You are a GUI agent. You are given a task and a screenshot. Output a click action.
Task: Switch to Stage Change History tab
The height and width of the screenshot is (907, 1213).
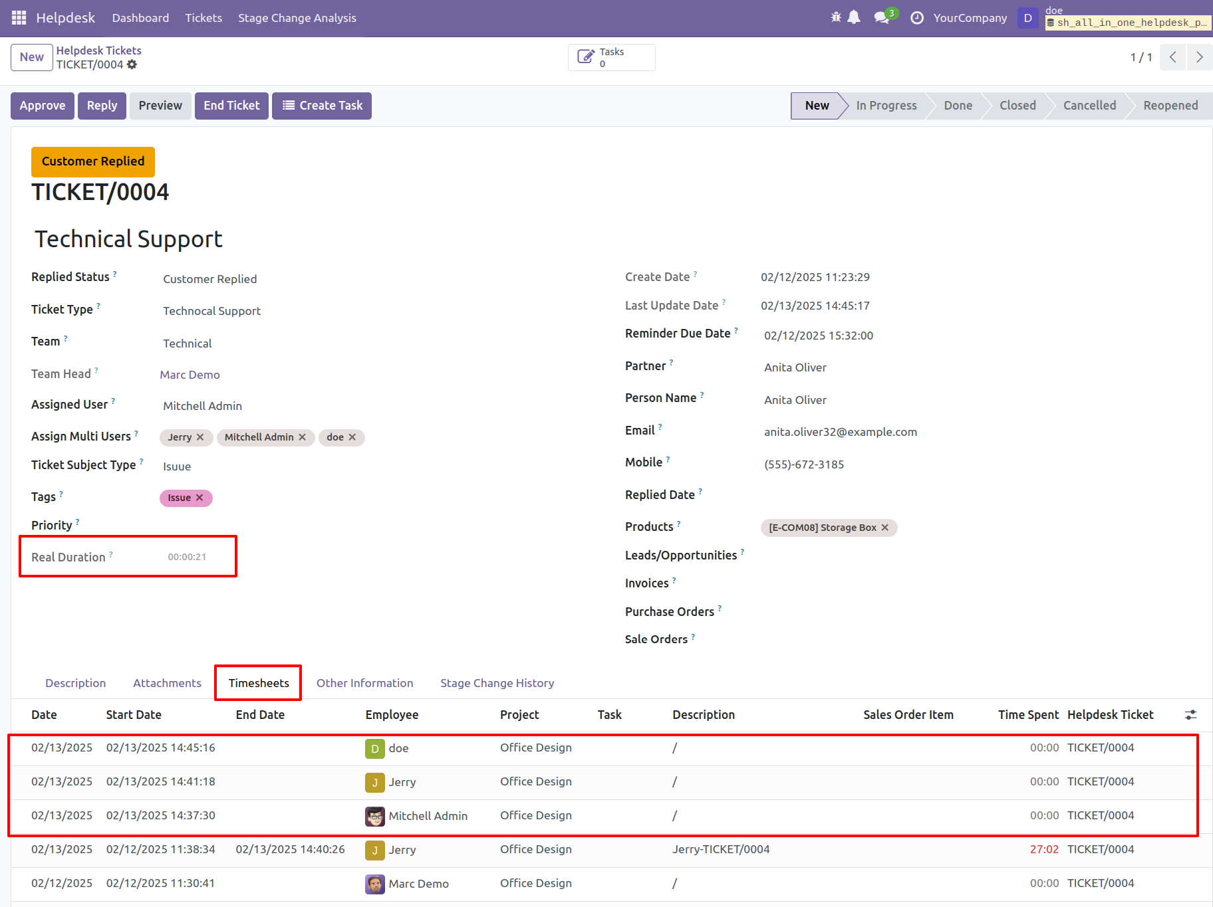pyautogui.click(x=497, y=683)
